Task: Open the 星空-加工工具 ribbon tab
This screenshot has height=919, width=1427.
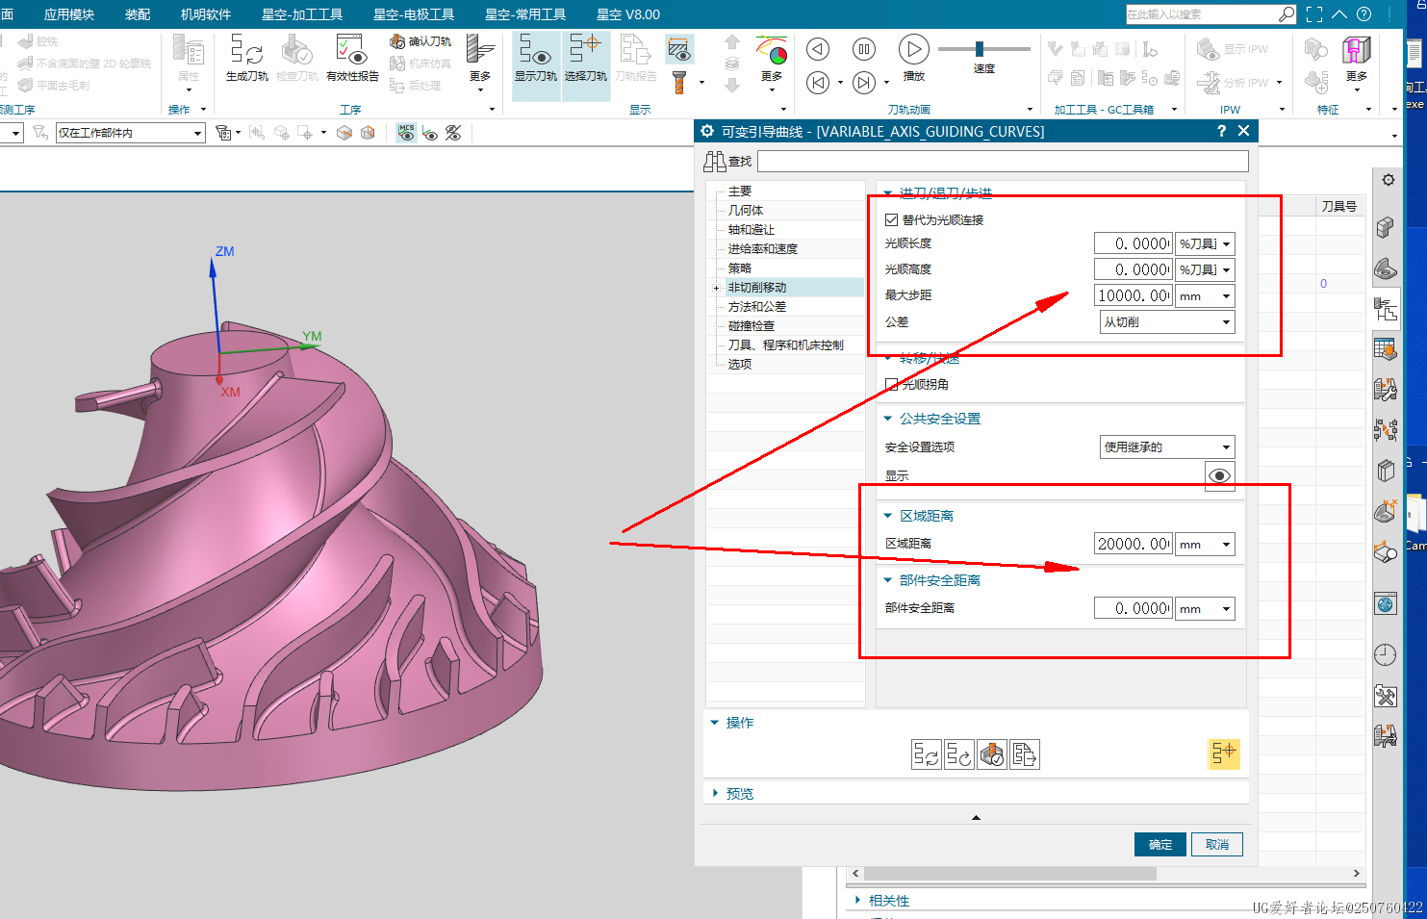Action: (302, 14)
